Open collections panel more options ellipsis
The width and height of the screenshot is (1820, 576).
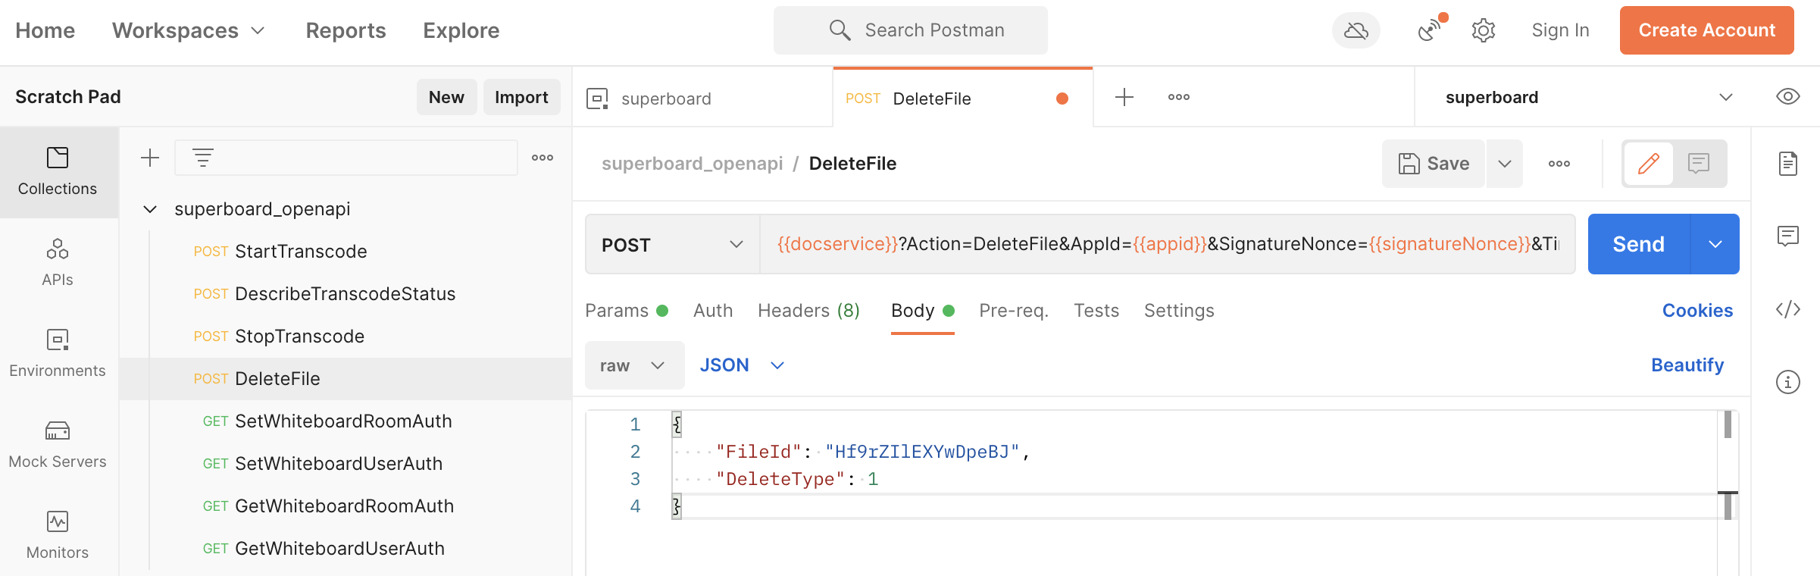(x=543, y=158)
